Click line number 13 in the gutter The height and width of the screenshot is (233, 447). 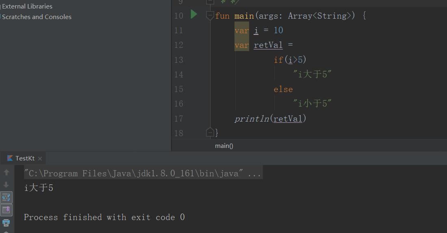click(179, 60)
